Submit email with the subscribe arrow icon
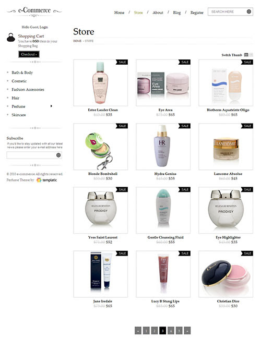 coord(58,155)
